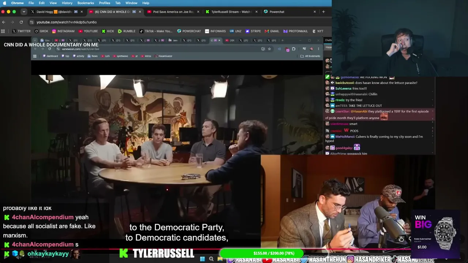Open the Chrome application menu
This screenshot has width=468, height=263.
(x=18, y=3)
